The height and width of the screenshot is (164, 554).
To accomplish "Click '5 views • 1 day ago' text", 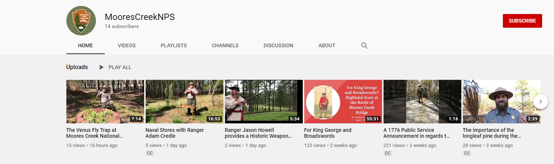I will click(x=166, y=146).
